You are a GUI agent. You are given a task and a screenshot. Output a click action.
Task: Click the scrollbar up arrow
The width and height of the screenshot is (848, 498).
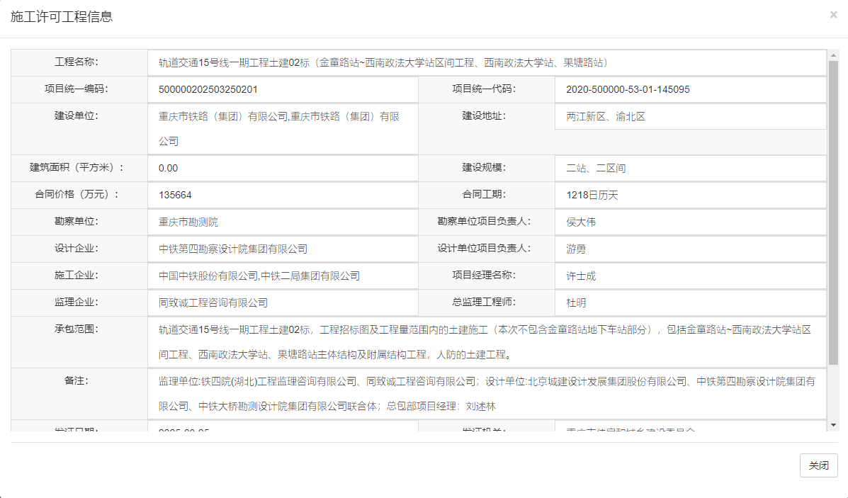coord(833,55)
